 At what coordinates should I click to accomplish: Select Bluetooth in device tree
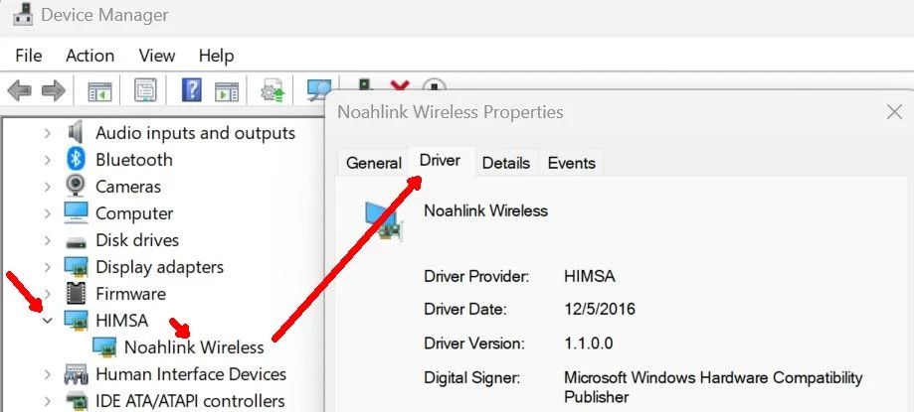coord(134,160)
